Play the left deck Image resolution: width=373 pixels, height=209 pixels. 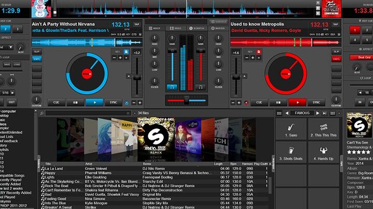pyautogui.click(x=94, y=102)
